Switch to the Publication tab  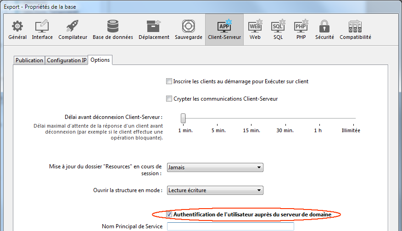click(29, 60)
